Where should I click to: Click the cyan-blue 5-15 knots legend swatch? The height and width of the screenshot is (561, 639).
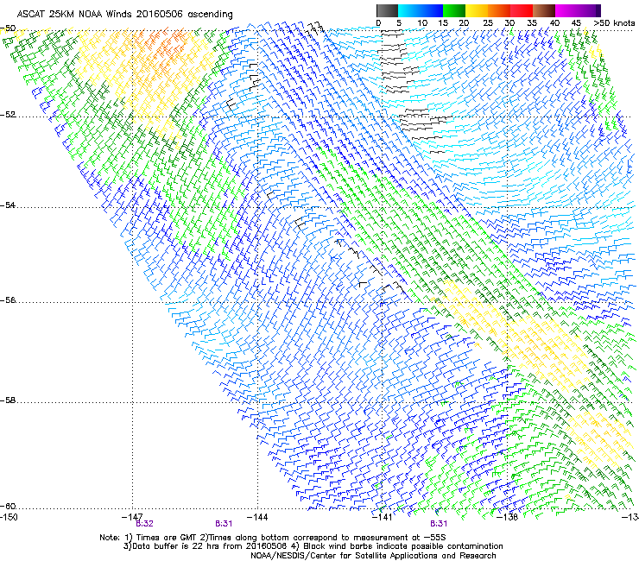421,10
